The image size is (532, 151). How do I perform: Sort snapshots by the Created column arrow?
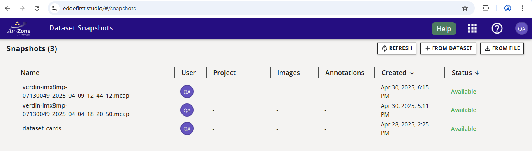click(412, 73)
